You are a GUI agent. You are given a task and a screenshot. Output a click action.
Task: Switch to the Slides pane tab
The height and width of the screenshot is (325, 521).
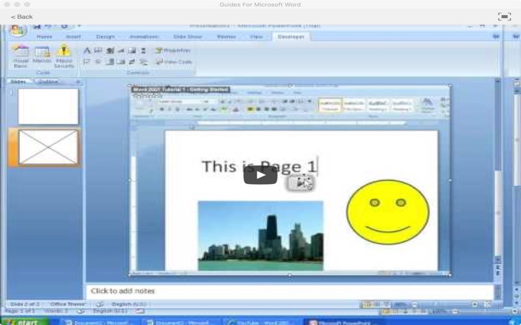(19, 82)
